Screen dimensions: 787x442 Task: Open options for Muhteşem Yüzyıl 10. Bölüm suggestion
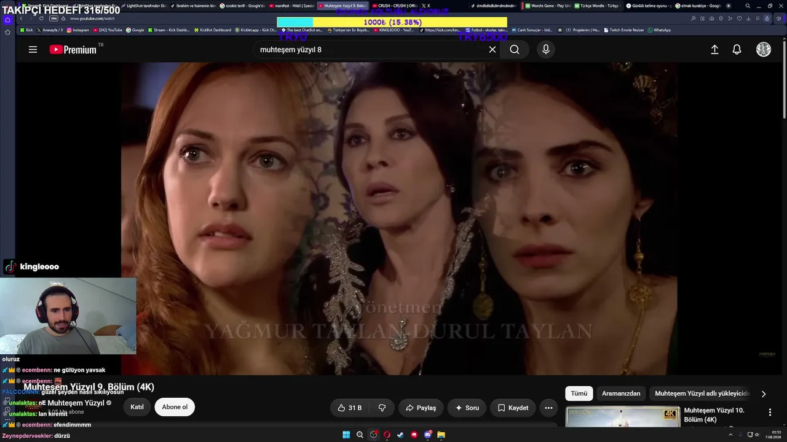[x=770, y=413]
